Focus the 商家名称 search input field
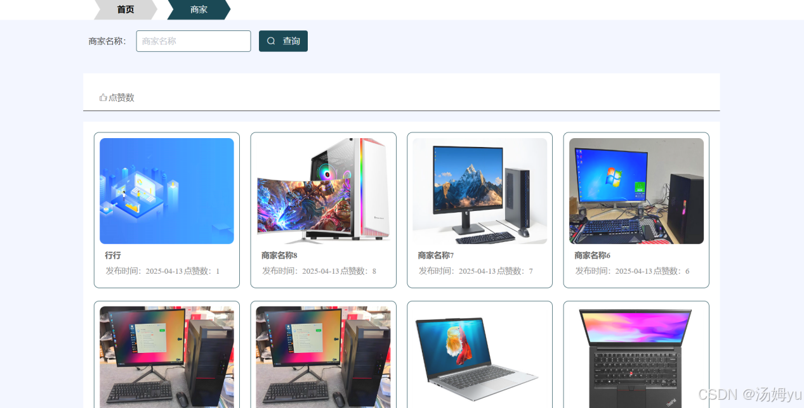The width and height of the screenshot is (804, 408). (194, 41)
